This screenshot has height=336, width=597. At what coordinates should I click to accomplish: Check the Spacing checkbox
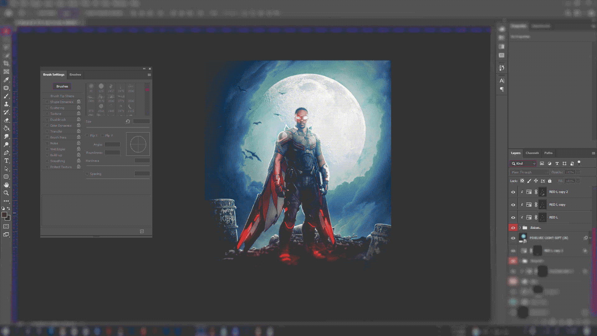[x=88, y=174]
